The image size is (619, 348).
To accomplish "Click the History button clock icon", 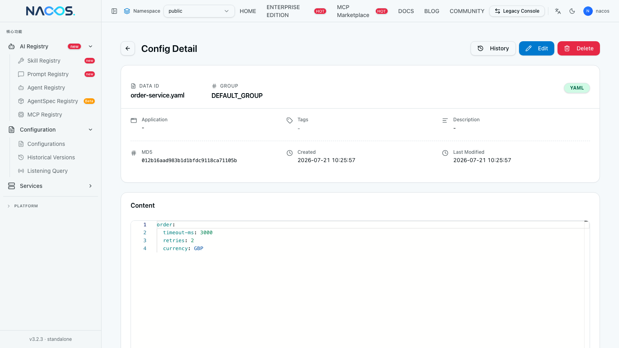I will [481, 48].
